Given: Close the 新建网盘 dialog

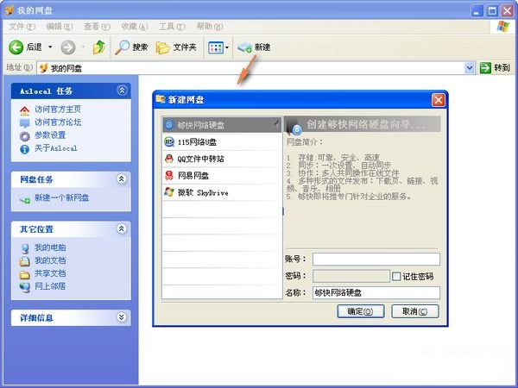Looking at the screenshot, I should (x=439, y=100).
